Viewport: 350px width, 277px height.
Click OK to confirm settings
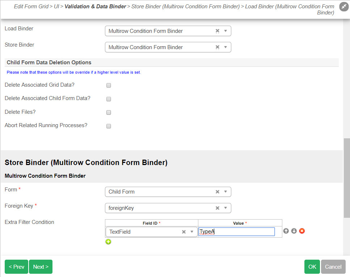tap(312, 267)
